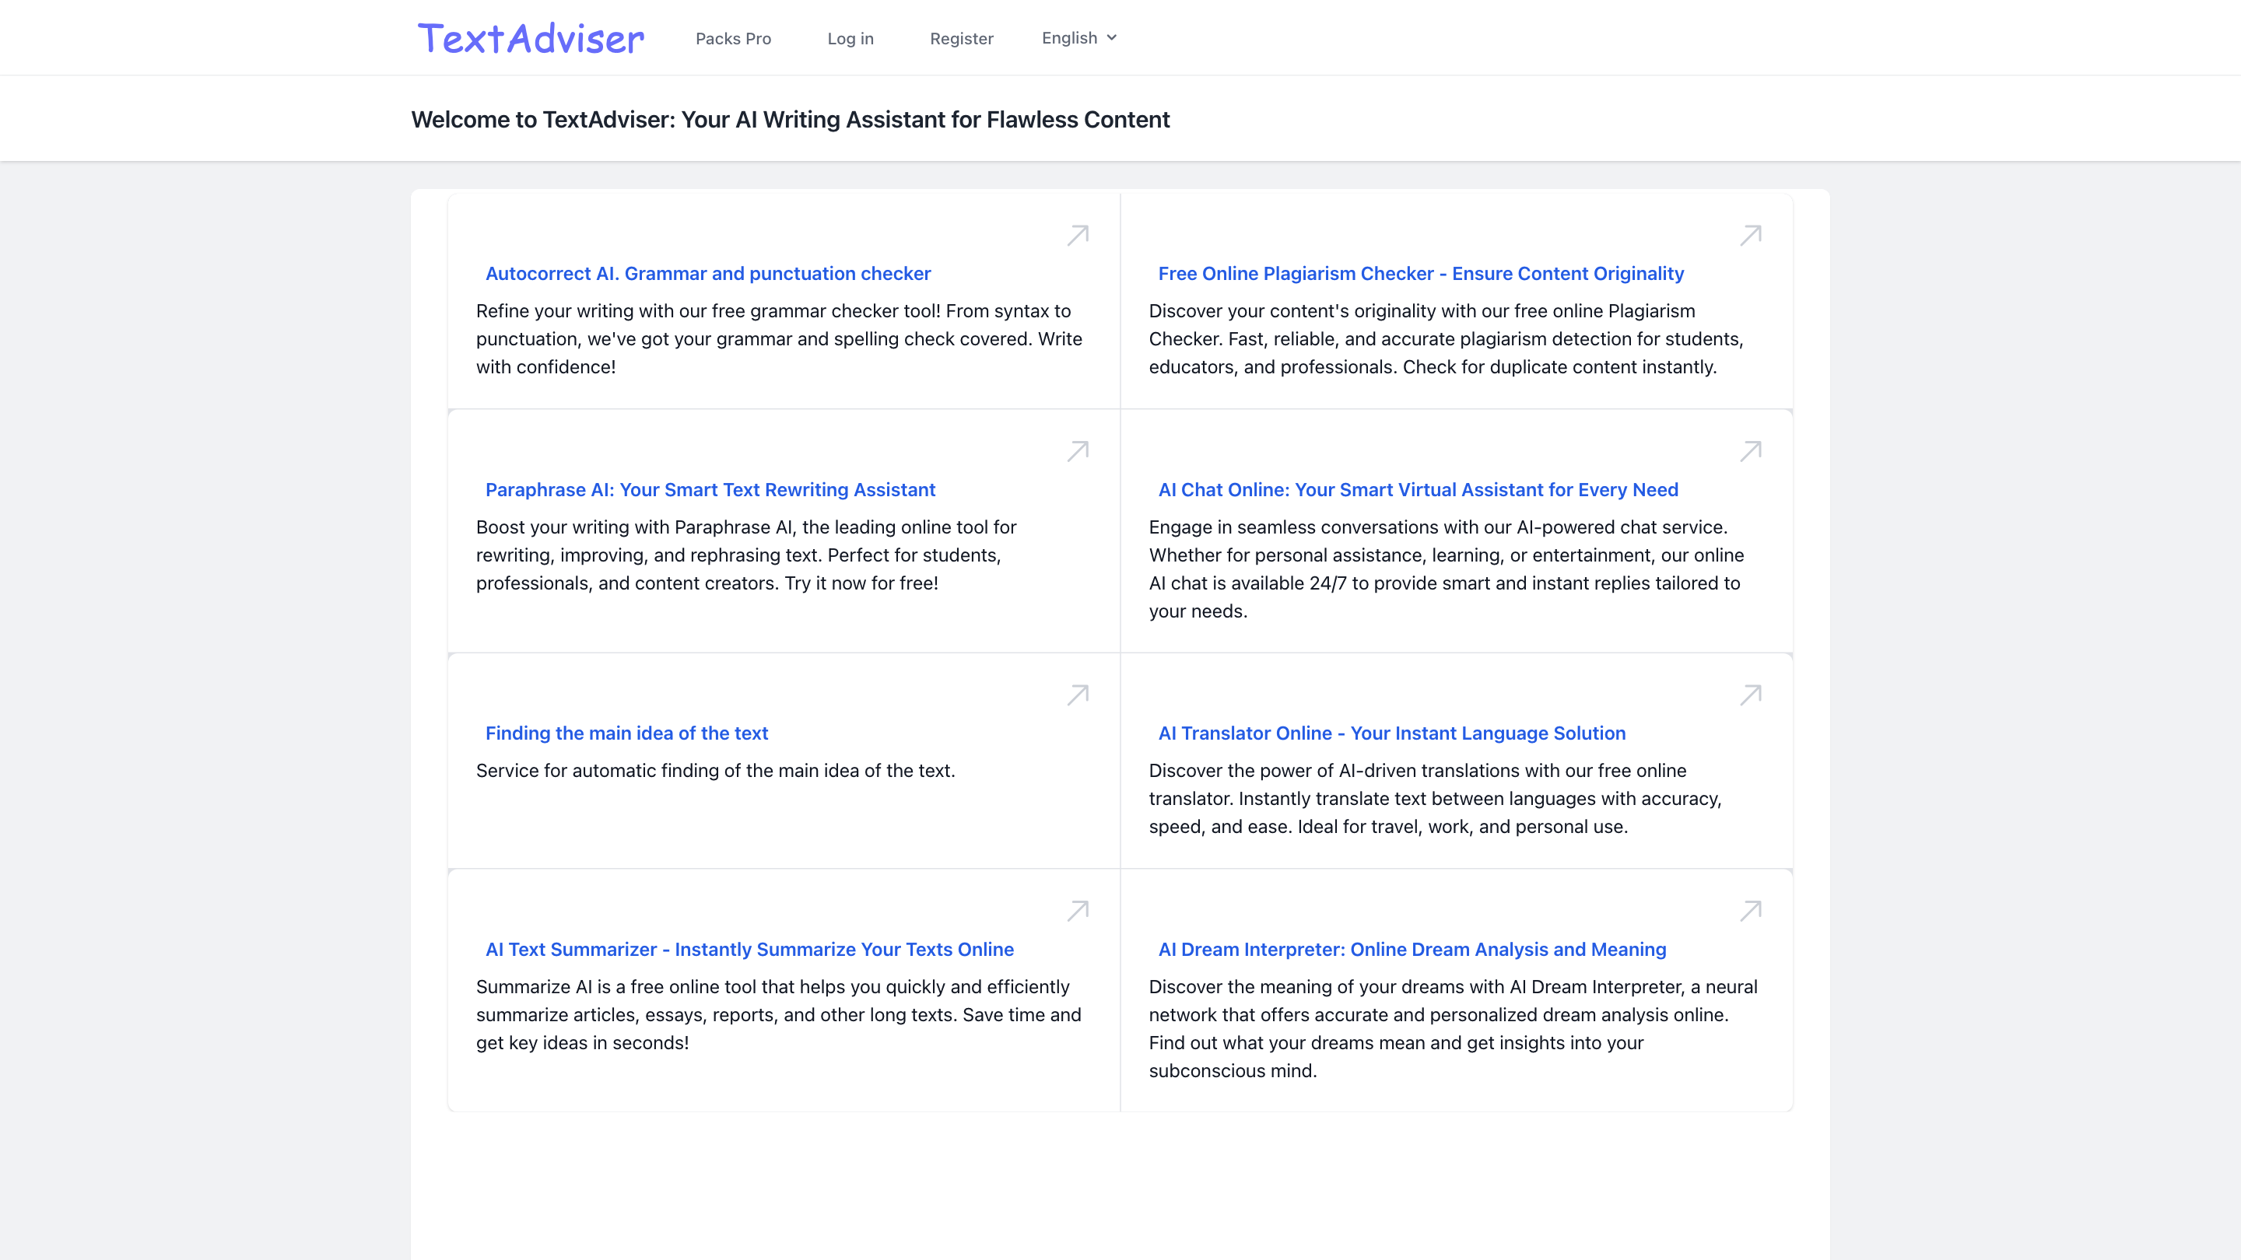Open the Paraphrase AI arrow icon
The image size is (2241, 1260).
[x=1077, y=451]
